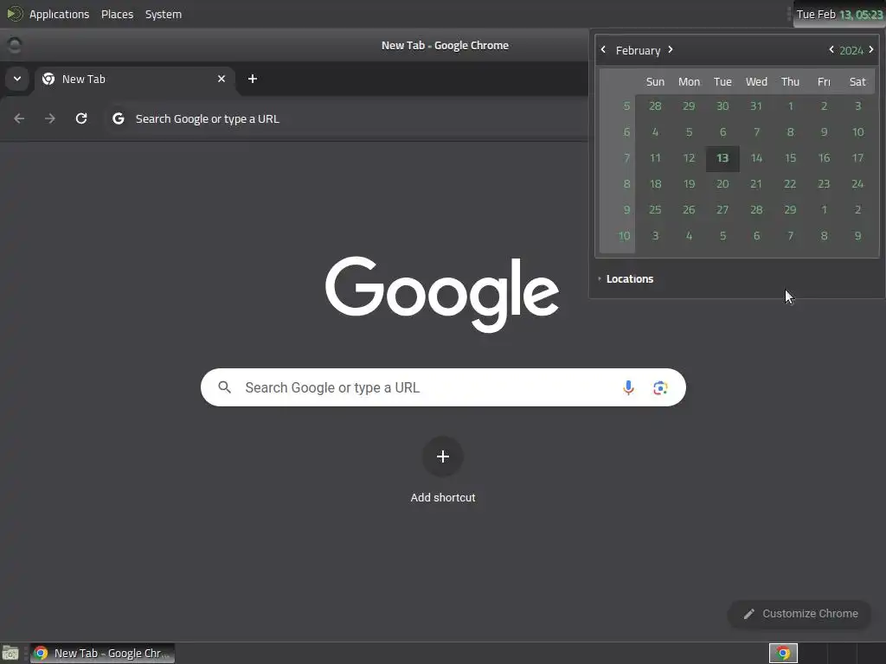Go to previous year before 2024

click(831, 49)
